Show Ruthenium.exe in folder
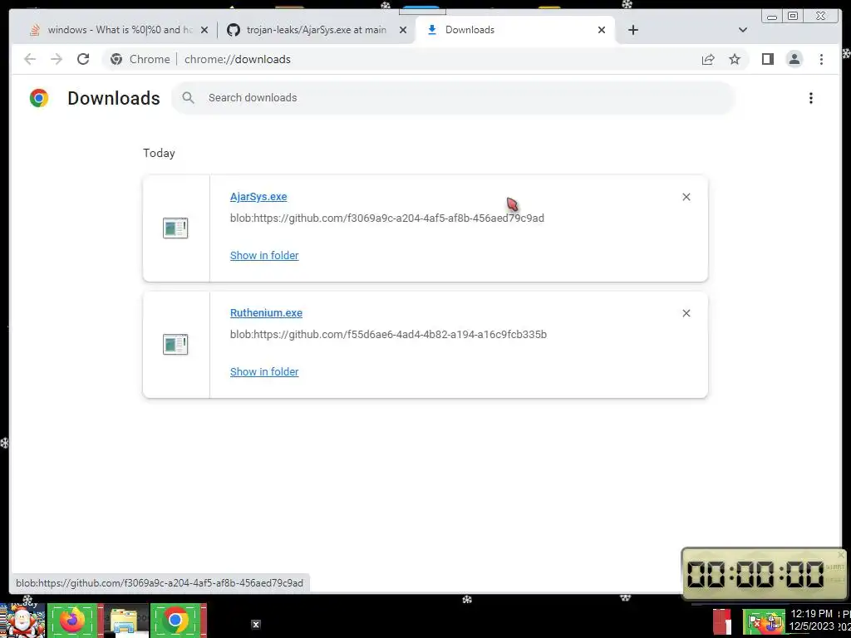The height and width of the screenshot is (638, 851). click(264, 371)
